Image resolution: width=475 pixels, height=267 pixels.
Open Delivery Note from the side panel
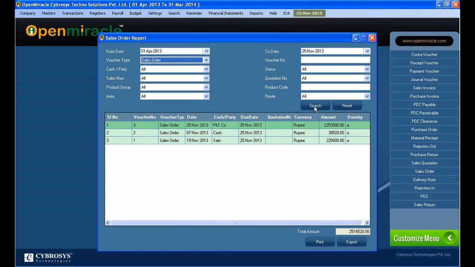pyautogui.click(x=424, y=180)
